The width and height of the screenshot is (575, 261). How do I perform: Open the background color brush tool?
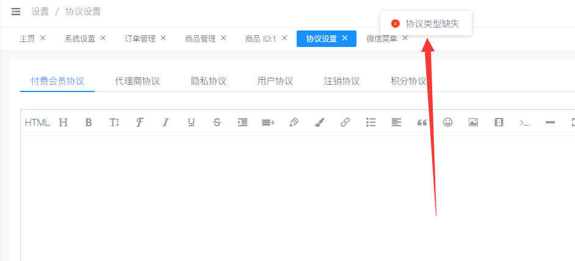coord(319,123)
